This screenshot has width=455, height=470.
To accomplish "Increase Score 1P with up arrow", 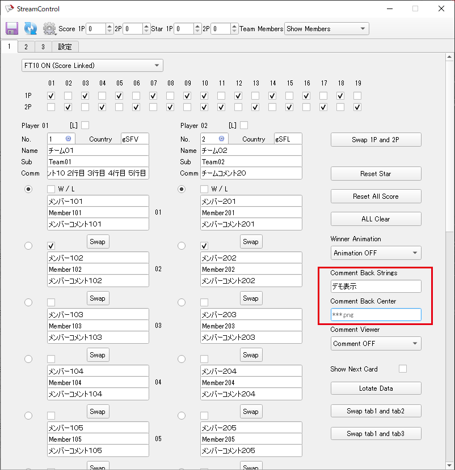I will 109,26.
